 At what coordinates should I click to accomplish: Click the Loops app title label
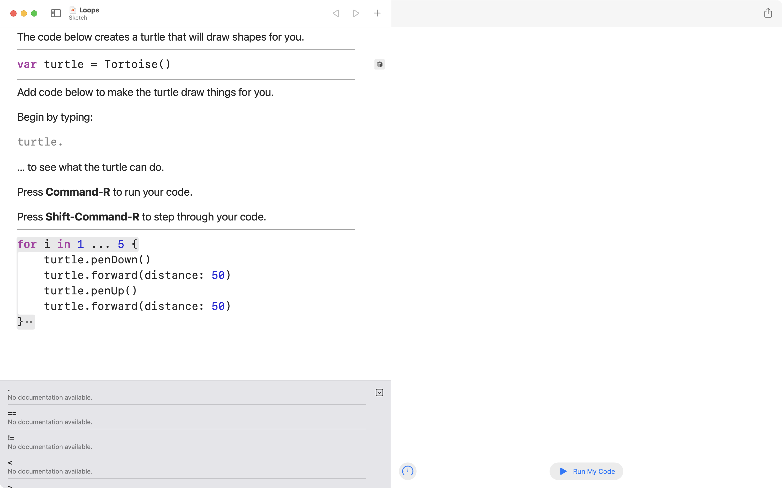tap(89, 9)
